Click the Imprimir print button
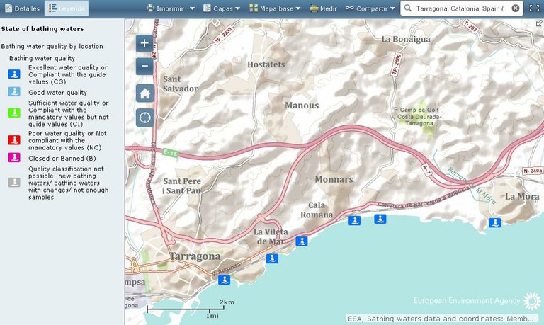The height and width of the screenshot is (325, 544). coord(165,8)
